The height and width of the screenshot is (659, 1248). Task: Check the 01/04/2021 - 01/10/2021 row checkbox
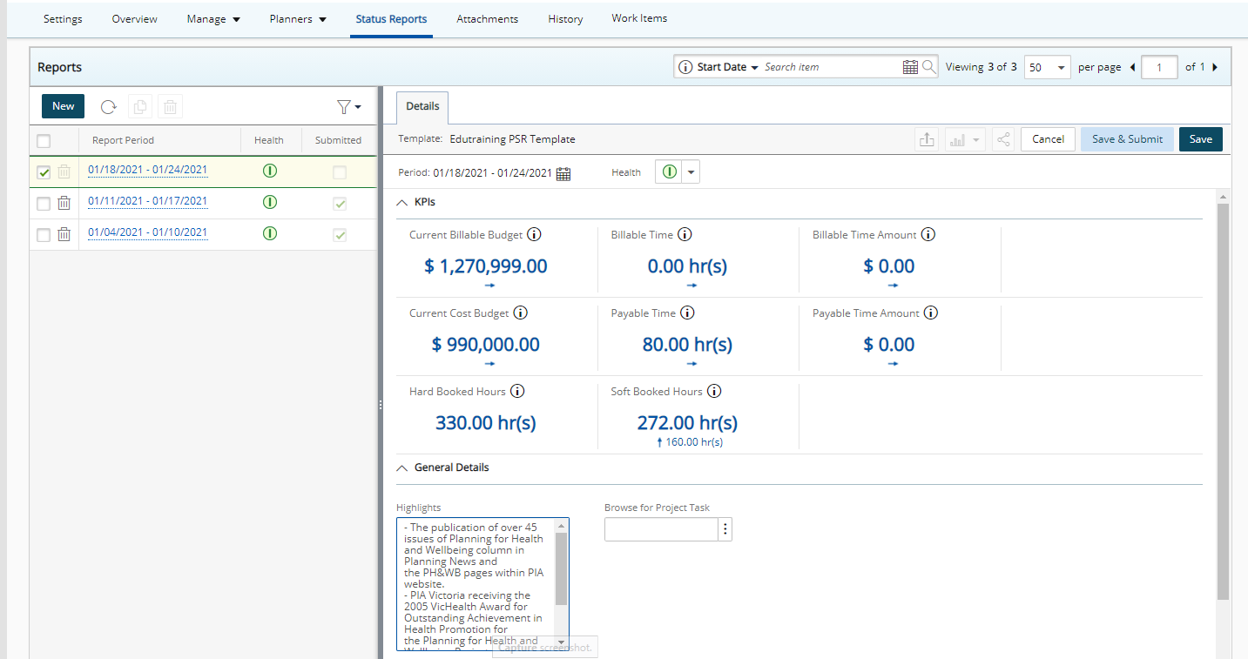(44, 234)
